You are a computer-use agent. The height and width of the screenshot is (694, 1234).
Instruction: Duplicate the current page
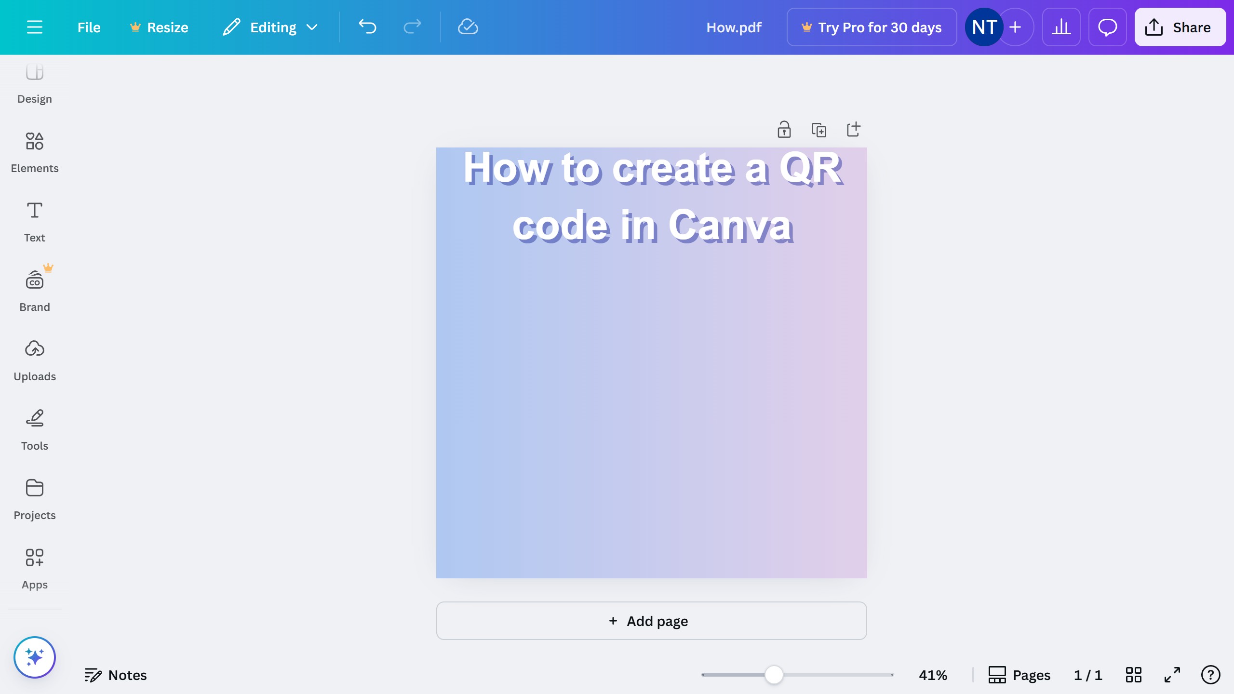pos(819,129)
